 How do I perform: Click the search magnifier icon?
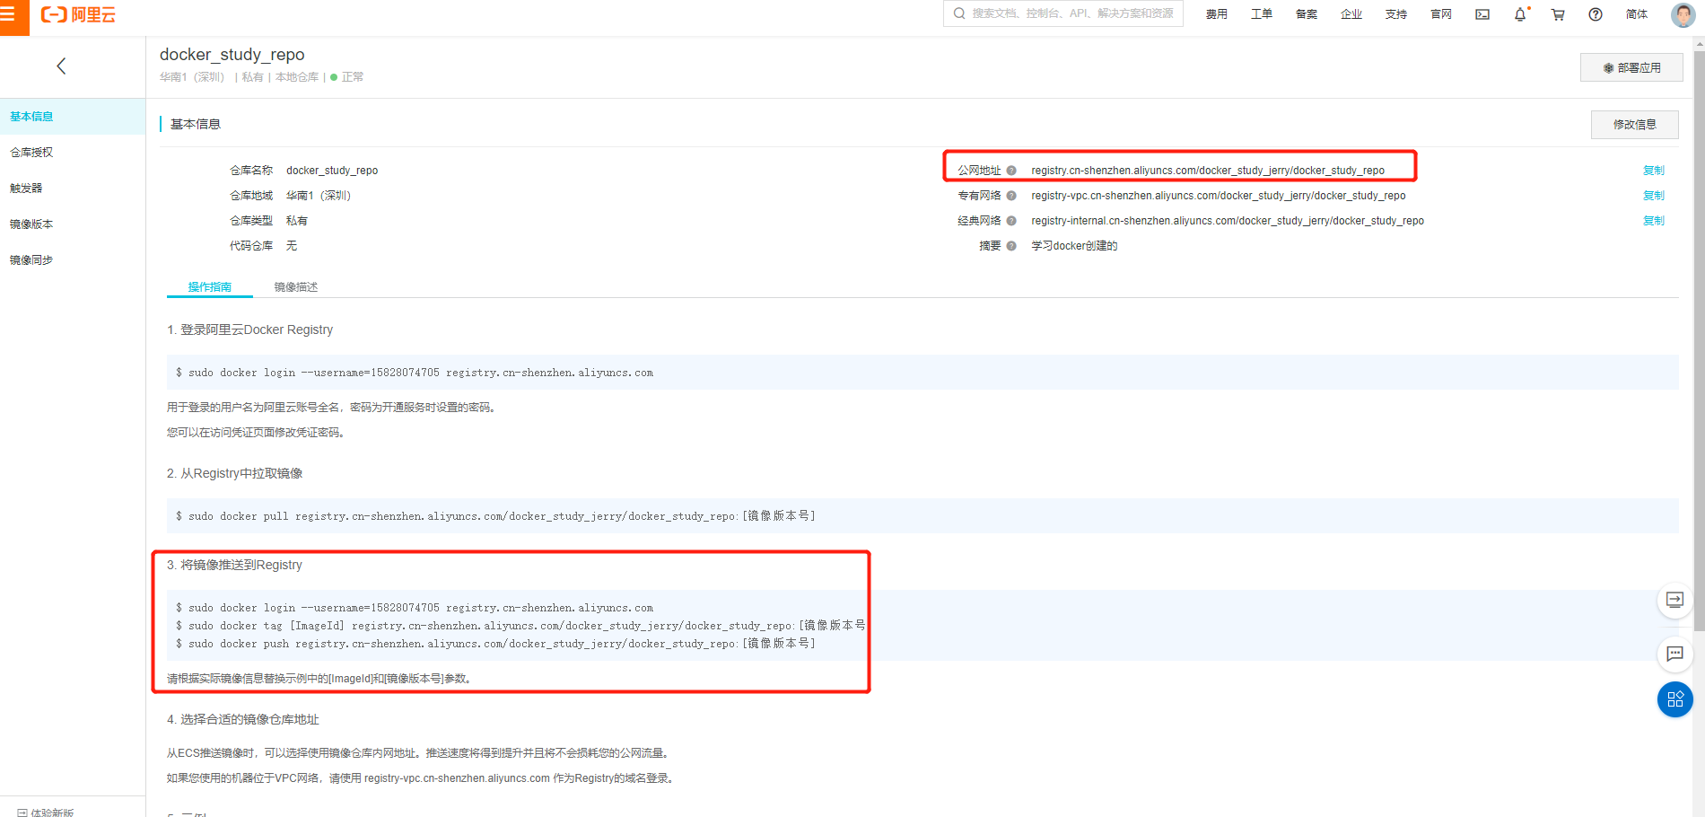tap(959, 13)
